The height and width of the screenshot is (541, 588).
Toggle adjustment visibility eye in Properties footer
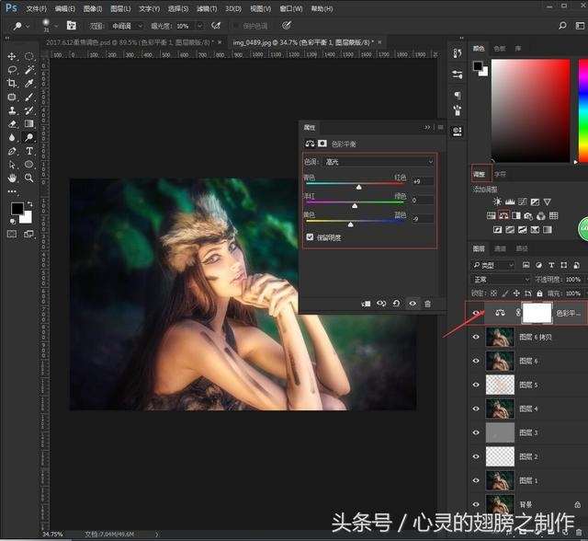(413, 304)
